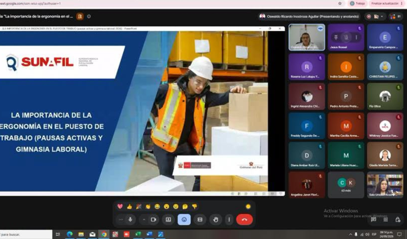Leave the call with red button
The image size is (407, 239).
click(245, 219)
